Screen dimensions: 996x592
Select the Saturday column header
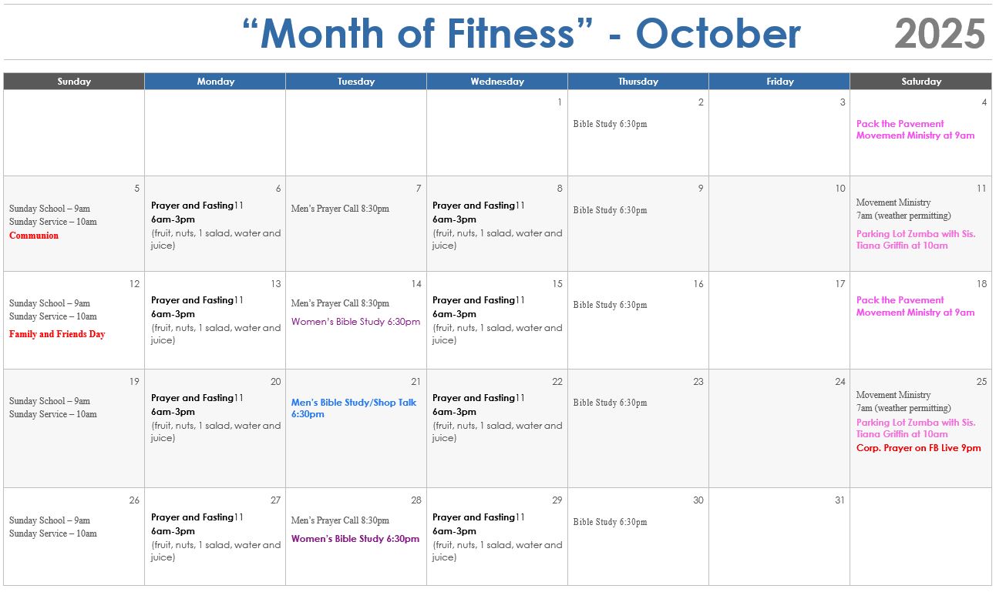[x=920, y=82]
